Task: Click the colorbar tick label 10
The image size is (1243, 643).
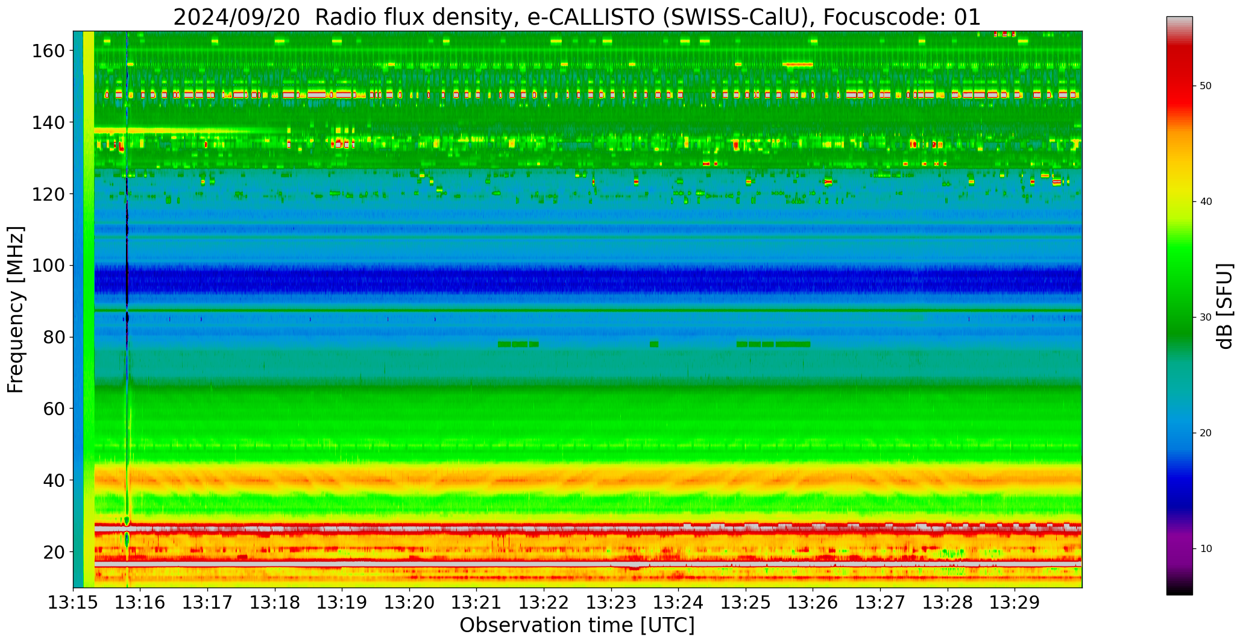Action: point(1206,548)
